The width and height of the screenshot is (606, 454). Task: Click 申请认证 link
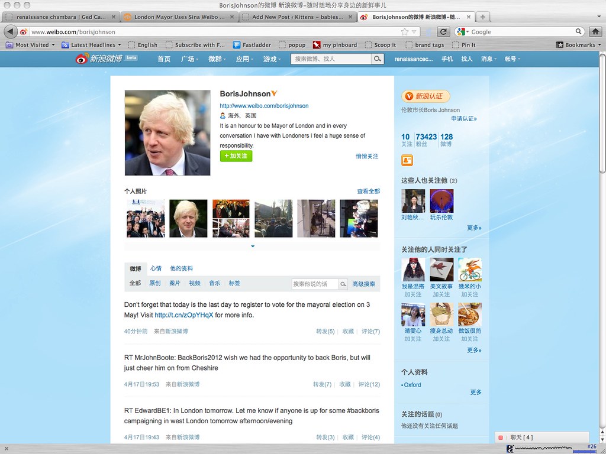point(464,118)
